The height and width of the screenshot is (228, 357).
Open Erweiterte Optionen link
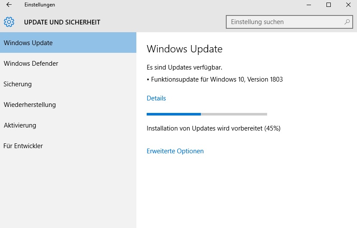175,151
